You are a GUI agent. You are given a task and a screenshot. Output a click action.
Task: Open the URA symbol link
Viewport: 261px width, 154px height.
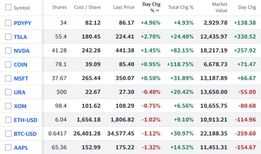(x=20, y=92)
